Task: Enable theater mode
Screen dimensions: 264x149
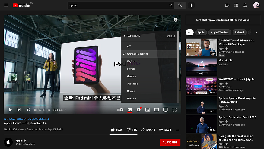Action: [156, 110]
